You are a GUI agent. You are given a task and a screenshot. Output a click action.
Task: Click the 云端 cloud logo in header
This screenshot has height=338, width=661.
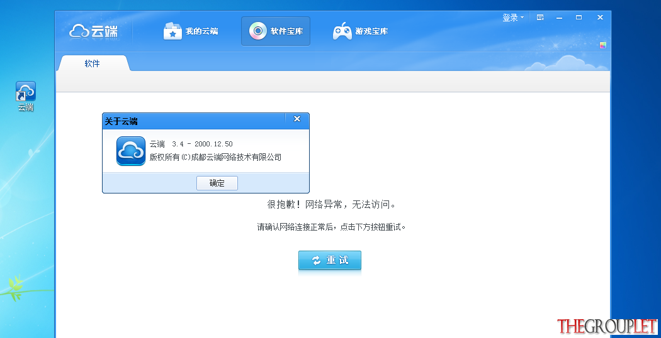coord(94,31)
